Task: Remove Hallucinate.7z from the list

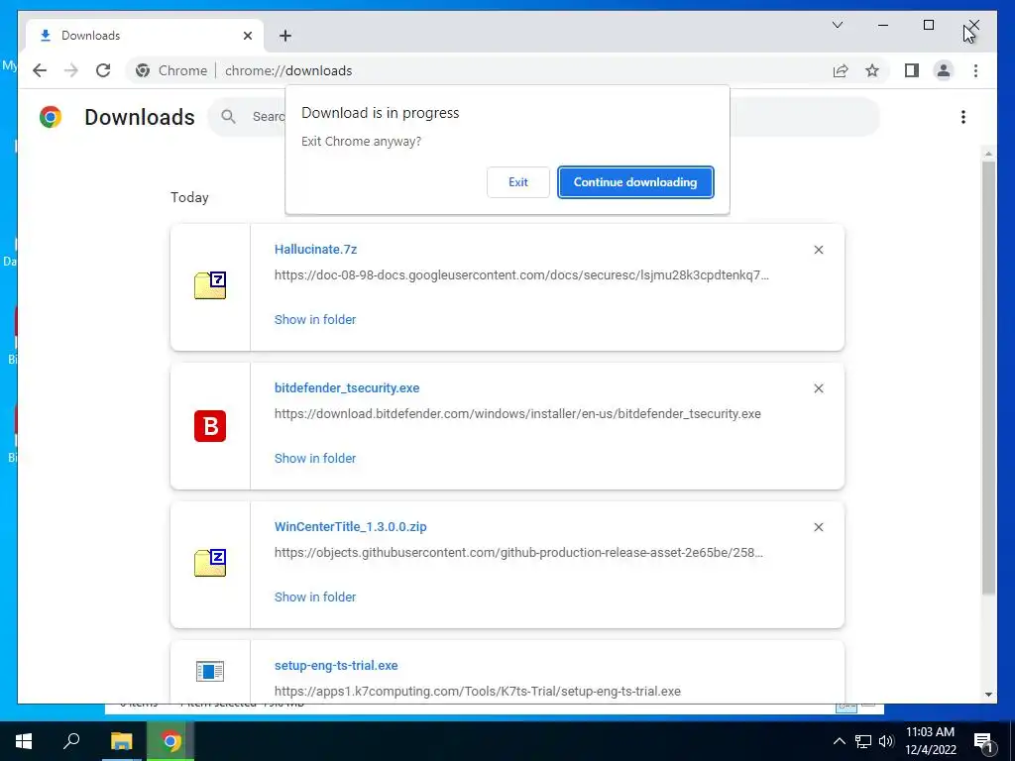Action: tap(818, 250)
